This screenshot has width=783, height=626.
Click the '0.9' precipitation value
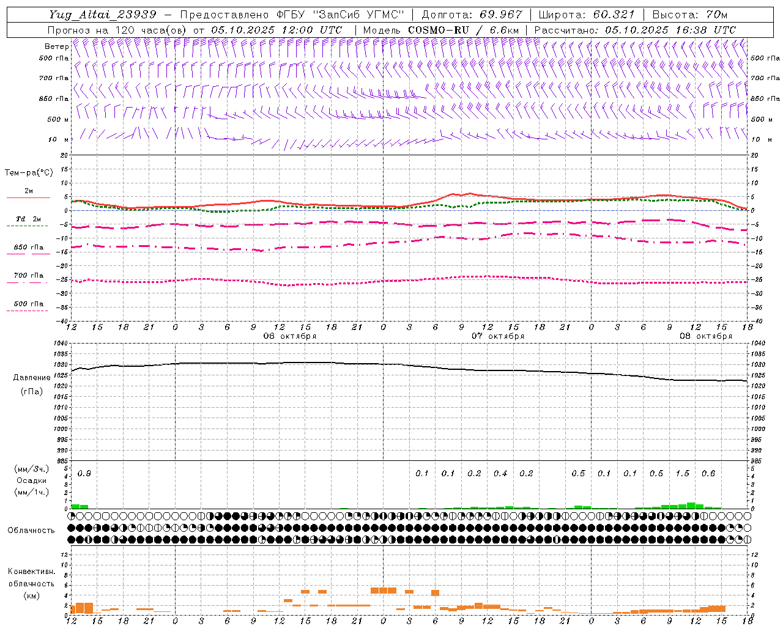tap(84, 473)
